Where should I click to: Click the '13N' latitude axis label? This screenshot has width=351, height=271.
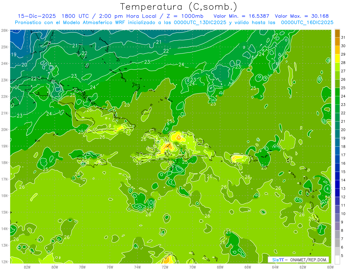pos(4,245)
